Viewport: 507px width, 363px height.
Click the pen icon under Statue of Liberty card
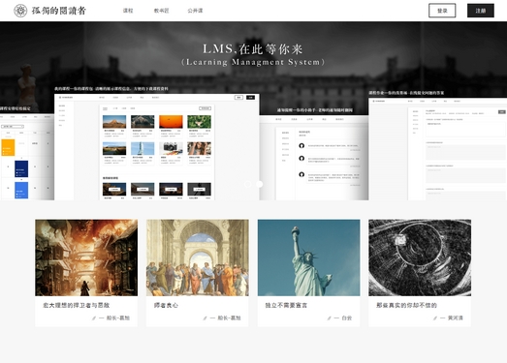click(329, 318)
